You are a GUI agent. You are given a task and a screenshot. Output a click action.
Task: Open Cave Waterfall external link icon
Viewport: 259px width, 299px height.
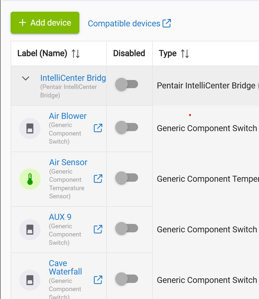98,279
